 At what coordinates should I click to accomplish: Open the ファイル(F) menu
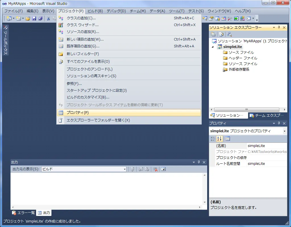[x=13, y=11]
